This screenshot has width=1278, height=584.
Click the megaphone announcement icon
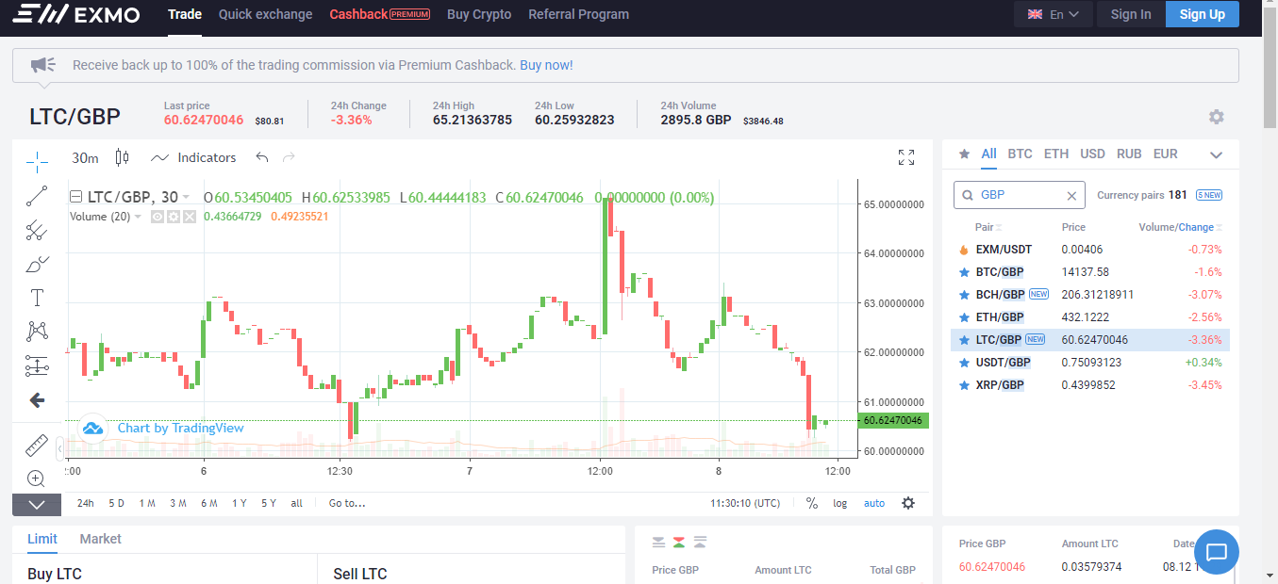pyautogui.click(x=43, y=65)
